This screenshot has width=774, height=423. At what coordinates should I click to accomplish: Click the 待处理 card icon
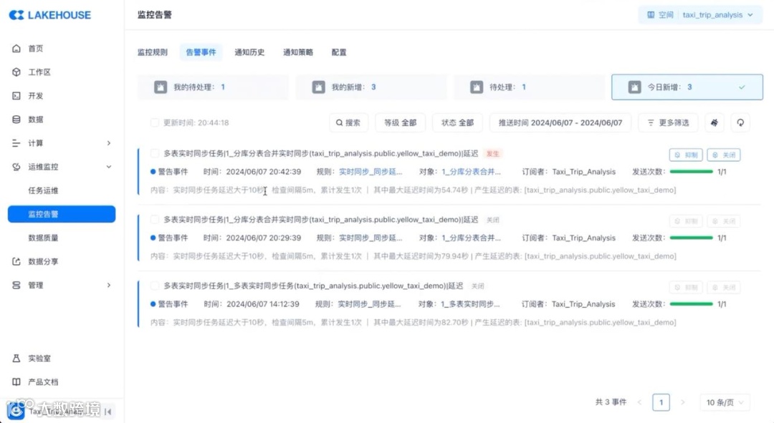click(477, 87)
